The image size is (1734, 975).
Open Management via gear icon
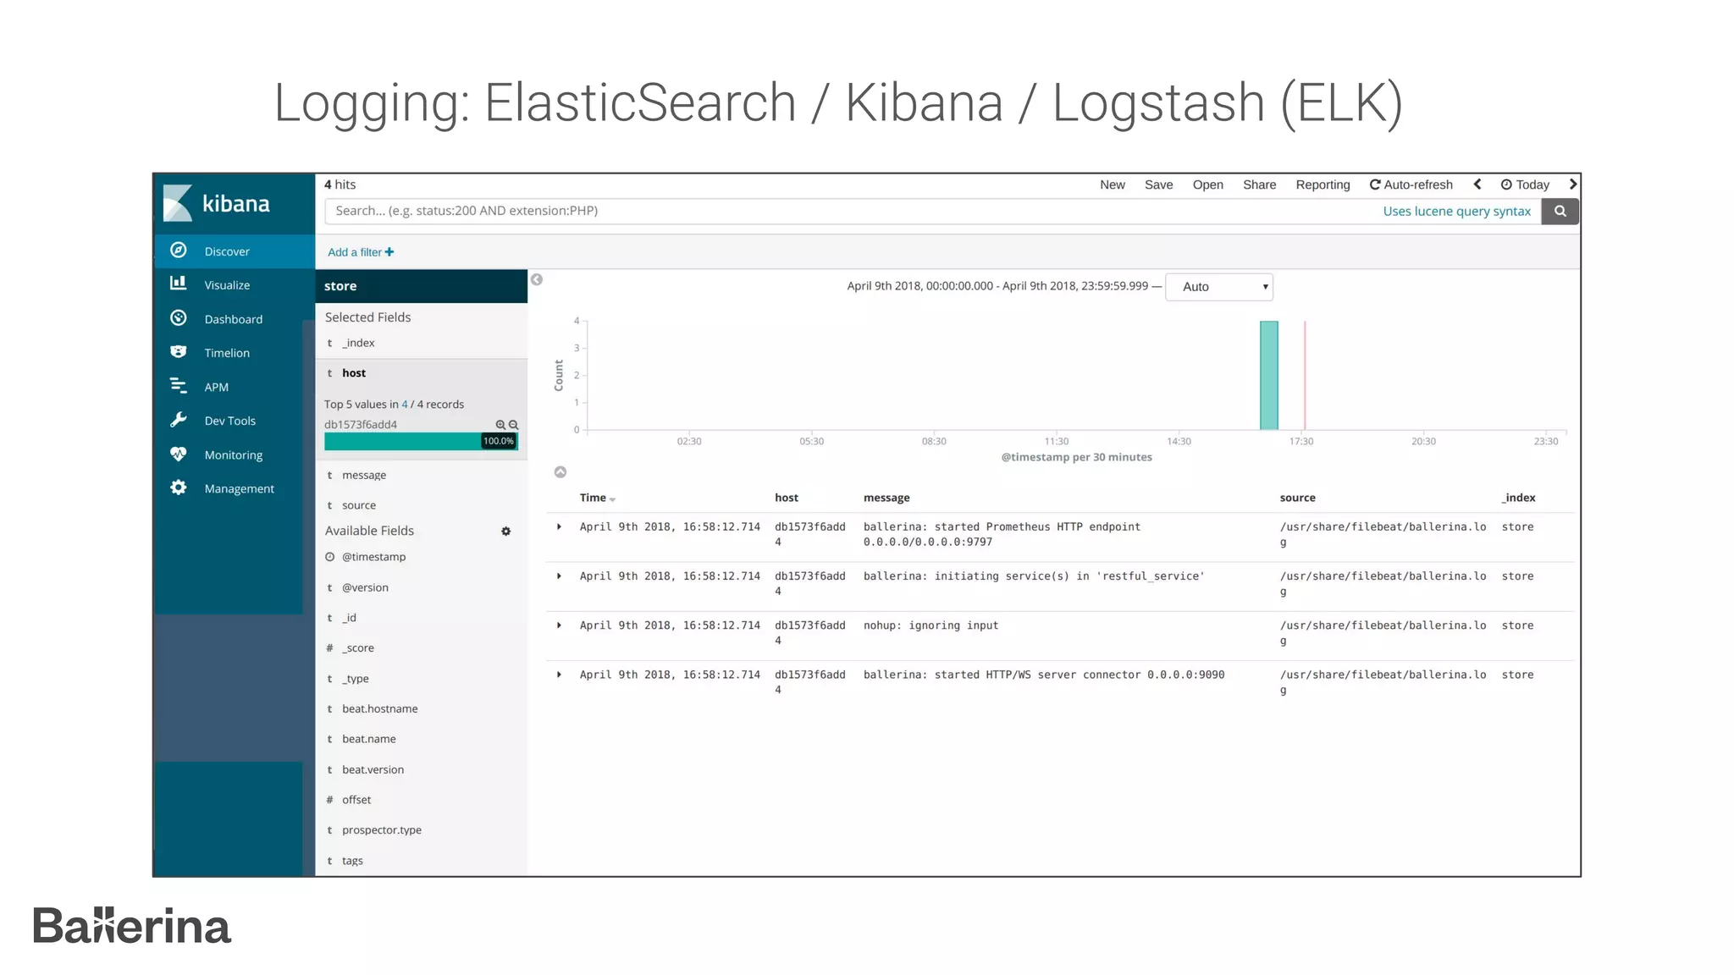178,487
